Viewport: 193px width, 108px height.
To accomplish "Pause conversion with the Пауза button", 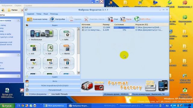I will 126,19.
